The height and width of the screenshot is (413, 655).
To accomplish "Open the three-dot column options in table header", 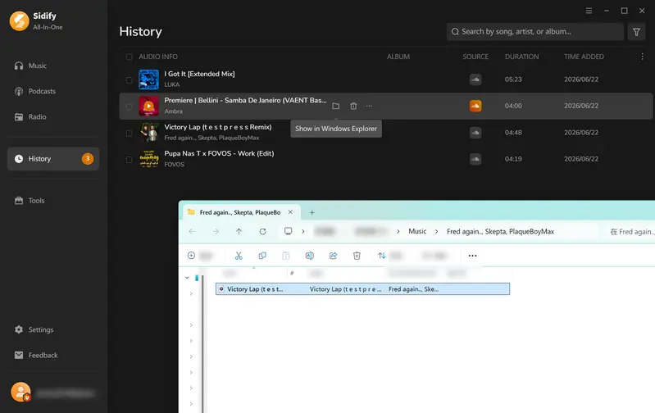I will pyautogui.click(x=642, y=57).
